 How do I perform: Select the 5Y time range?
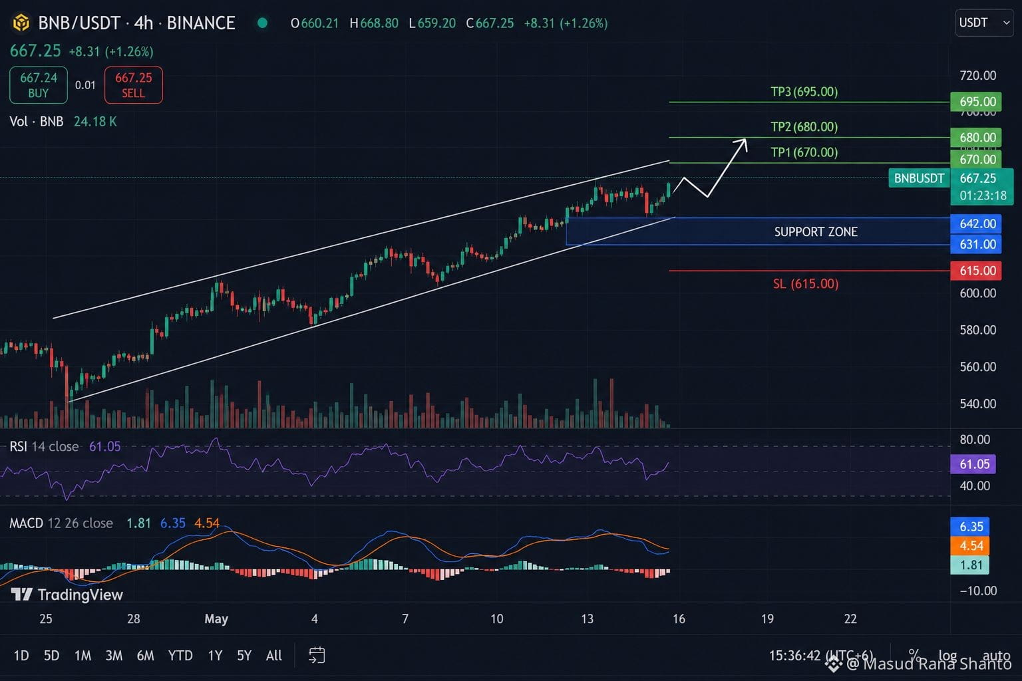(x=244, y=656)
